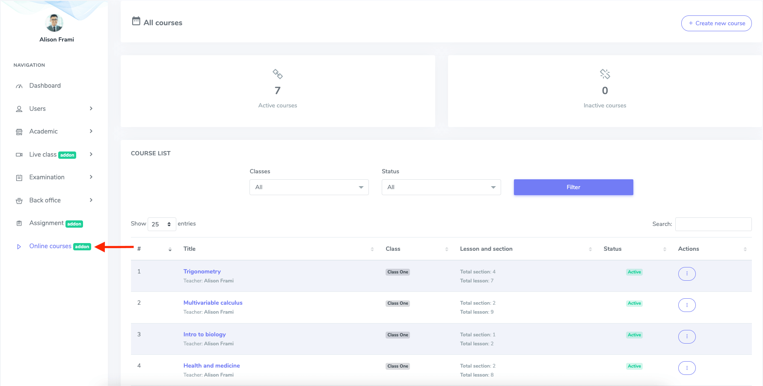Open the Multivariable calculus course link
Viewport: 763px width, 386px height.
pos(213,303)
